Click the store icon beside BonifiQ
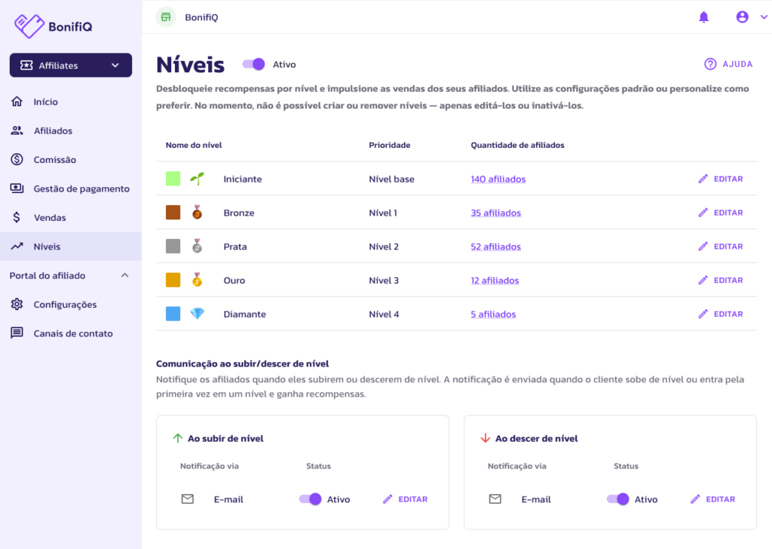Image resolution: width=772 pixels, height=549 pixels. 166,17
